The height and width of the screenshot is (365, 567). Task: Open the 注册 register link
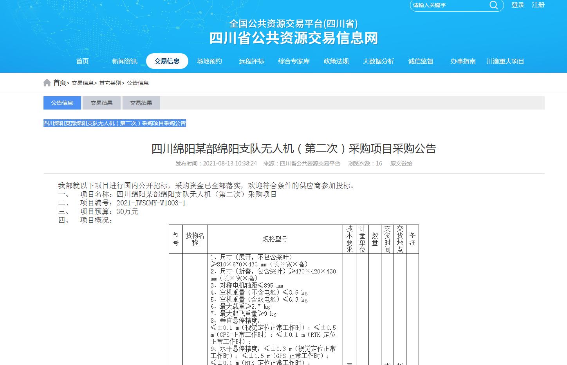538,5
